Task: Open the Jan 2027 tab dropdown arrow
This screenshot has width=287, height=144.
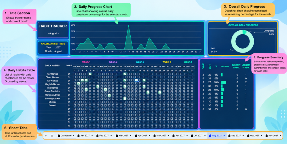Action: 92,136
